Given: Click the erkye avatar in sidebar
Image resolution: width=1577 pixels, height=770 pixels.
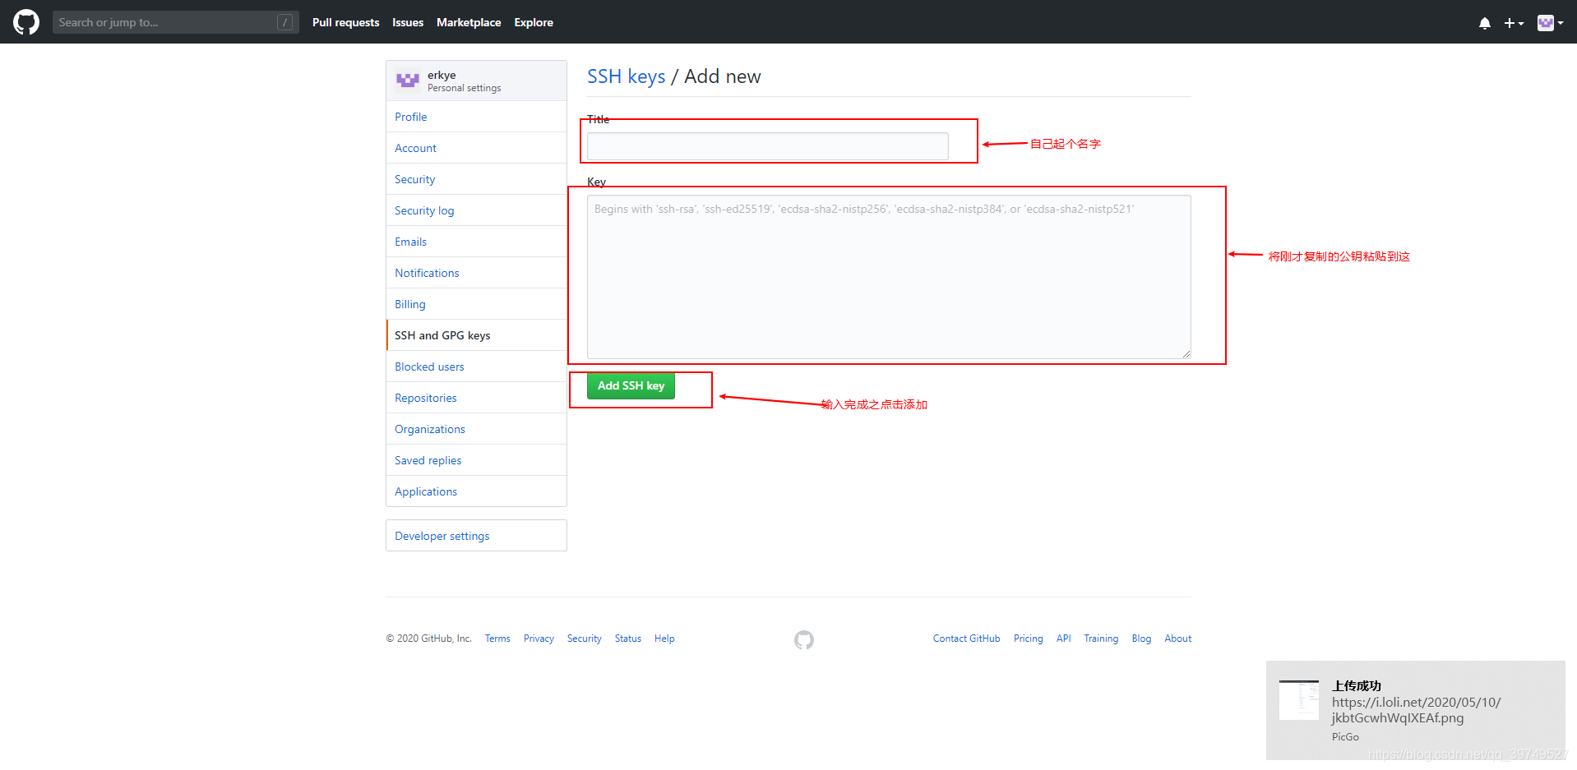Looking at the screenshot, I should tap(408, 81).
